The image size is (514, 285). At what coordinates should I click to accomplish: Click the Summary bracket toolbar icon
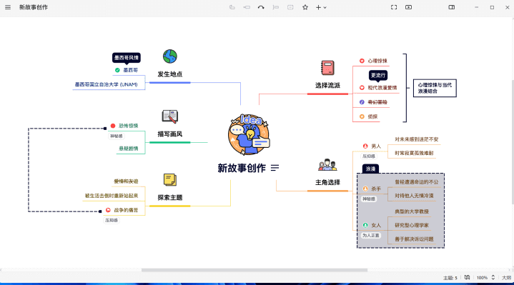click(276, 7)
